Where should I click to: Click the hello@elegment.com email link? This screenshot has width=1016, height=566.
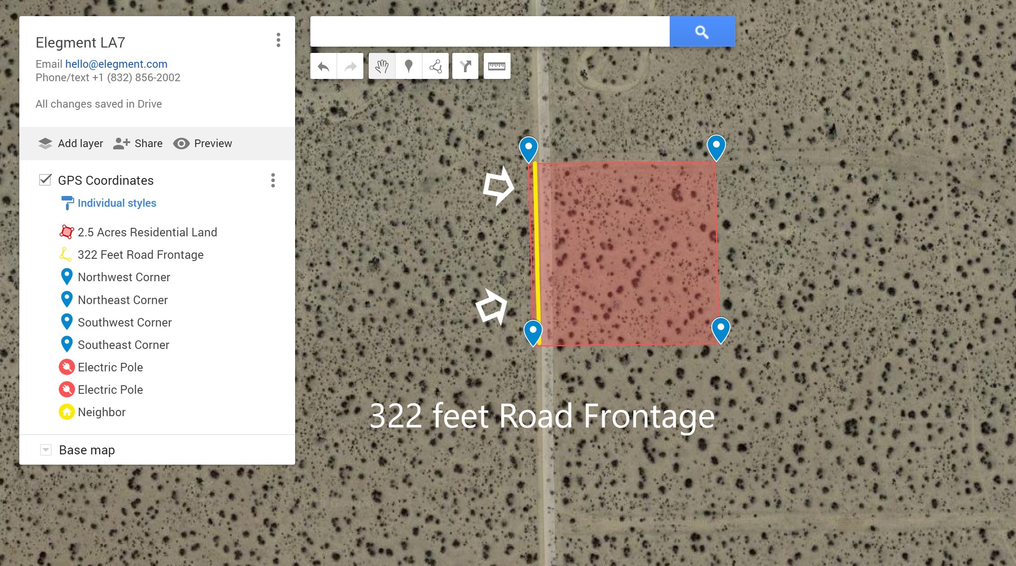click(116, 64)
